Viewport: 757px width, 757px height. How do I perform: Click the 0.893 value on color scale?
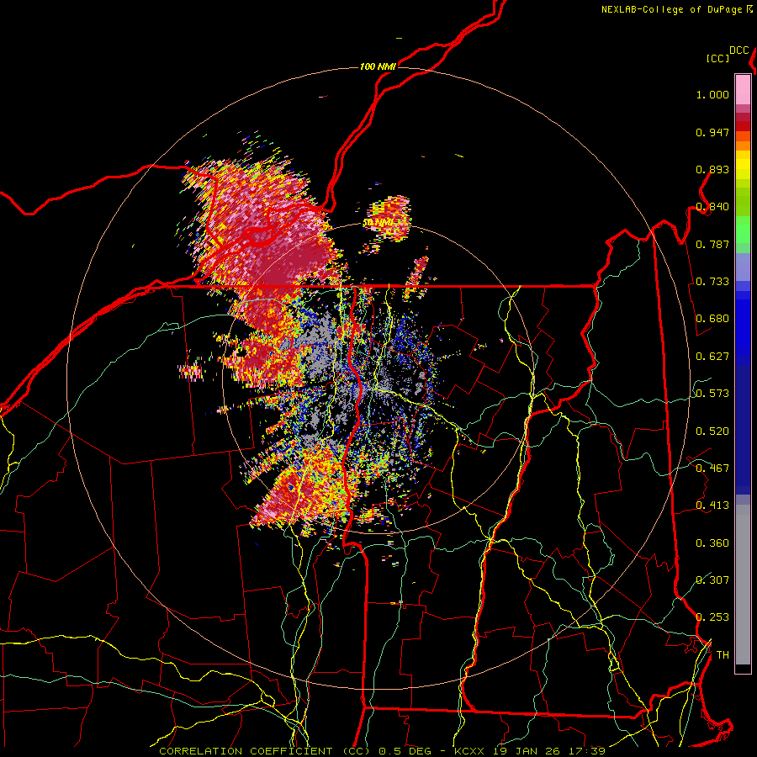712,169
